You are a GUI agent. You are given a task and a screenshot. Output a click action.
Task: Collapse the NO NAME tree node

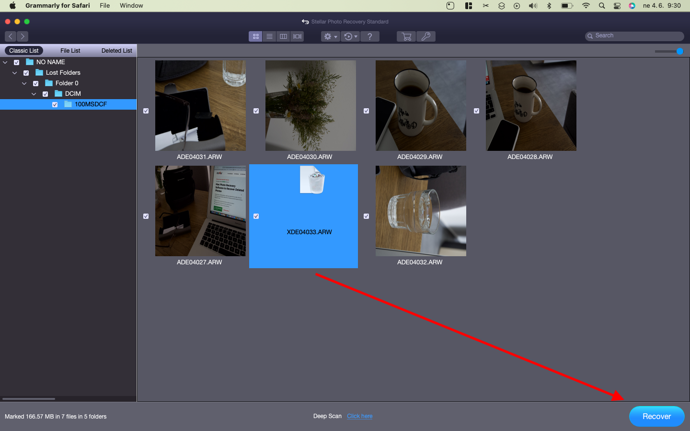point(5,62)
